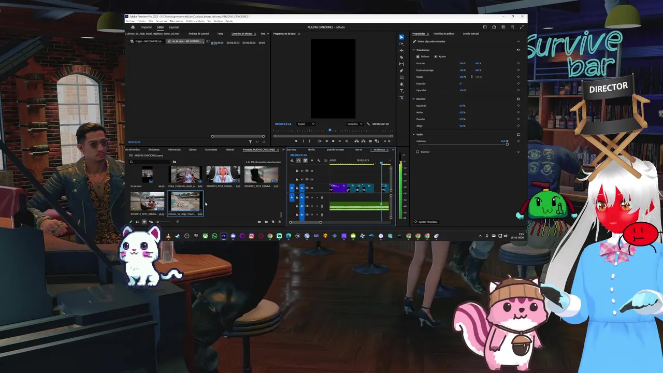663x373 pixels.
Task: Toggle Opacidad keyframe animation
Action: 518,90
